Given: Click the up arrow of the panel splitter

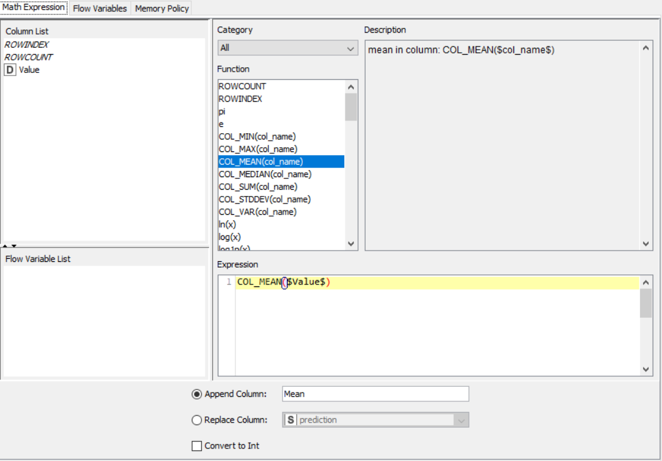Looking at the screenshot, I should (5, 246).
